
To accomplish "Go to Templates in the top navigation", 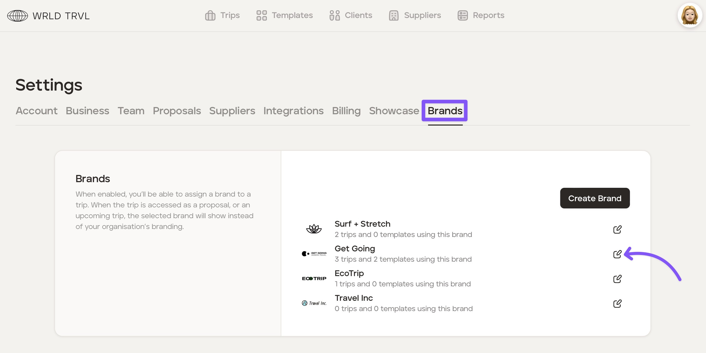I will click(285, 15).
